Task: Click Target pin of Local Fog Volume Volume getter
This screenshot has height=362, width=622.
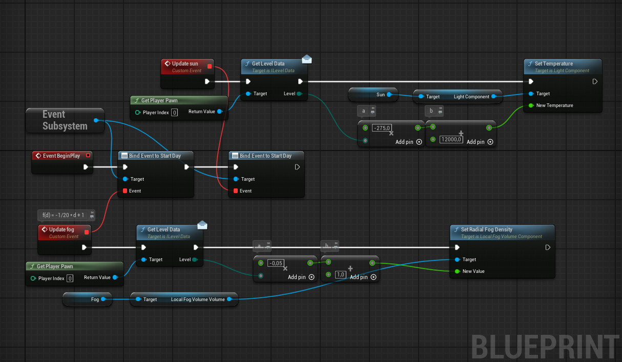Action: 138,300
